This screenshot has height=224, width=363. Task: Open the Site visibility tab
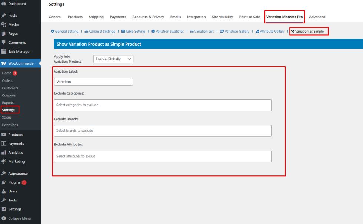click(222, 17)
